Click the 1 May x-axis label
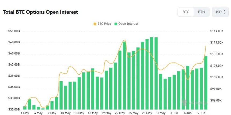Screen dimensions: 231x115 [x=25, y=113]
